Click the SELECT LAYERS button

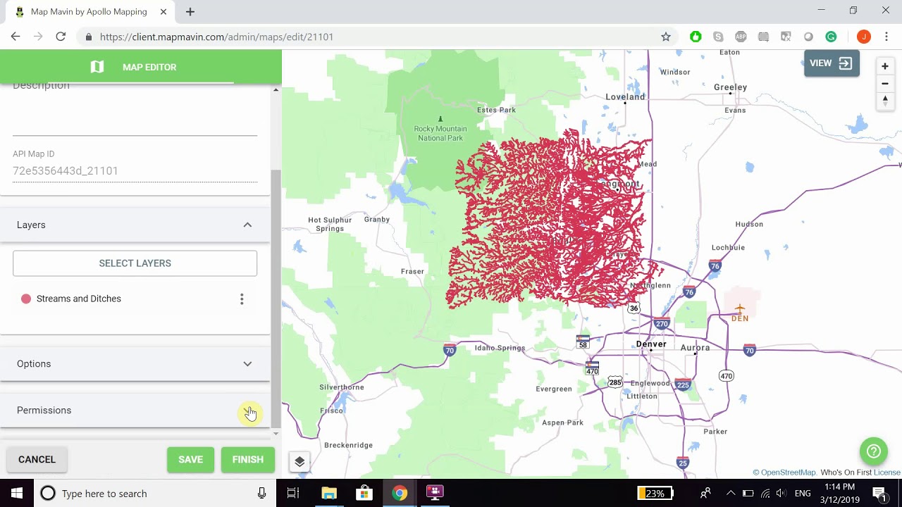(x=135, y=263)
